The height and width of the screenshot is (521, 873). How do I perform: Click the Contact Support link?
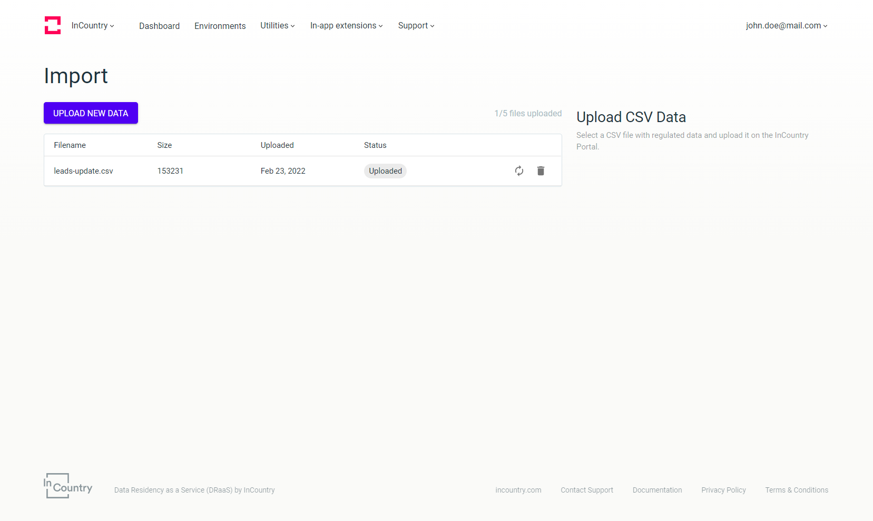point(587,490)
